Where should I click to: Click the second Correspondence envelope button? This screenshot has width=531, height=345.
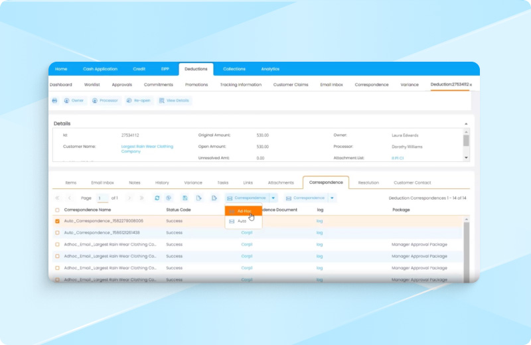305,198
